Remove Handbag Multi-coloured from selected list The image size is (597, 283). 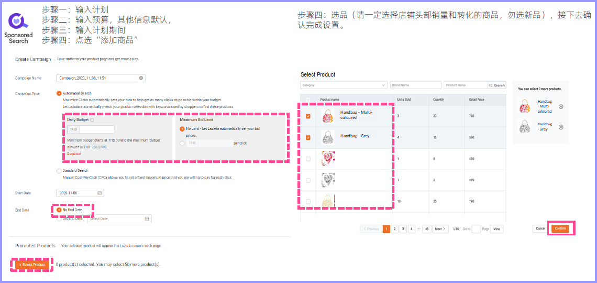[x=561, y=106]
